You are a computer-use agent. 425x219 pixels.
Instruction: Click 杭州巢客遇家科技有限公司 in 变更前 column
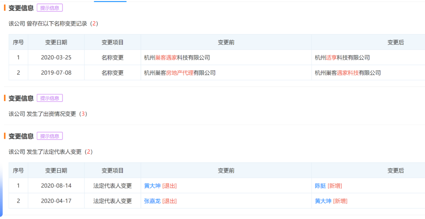point(177,58)
